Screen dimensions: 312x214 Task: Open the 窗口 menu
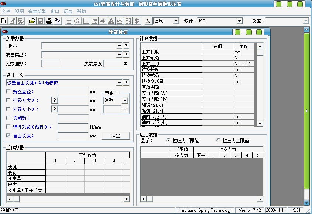point(55,11)
